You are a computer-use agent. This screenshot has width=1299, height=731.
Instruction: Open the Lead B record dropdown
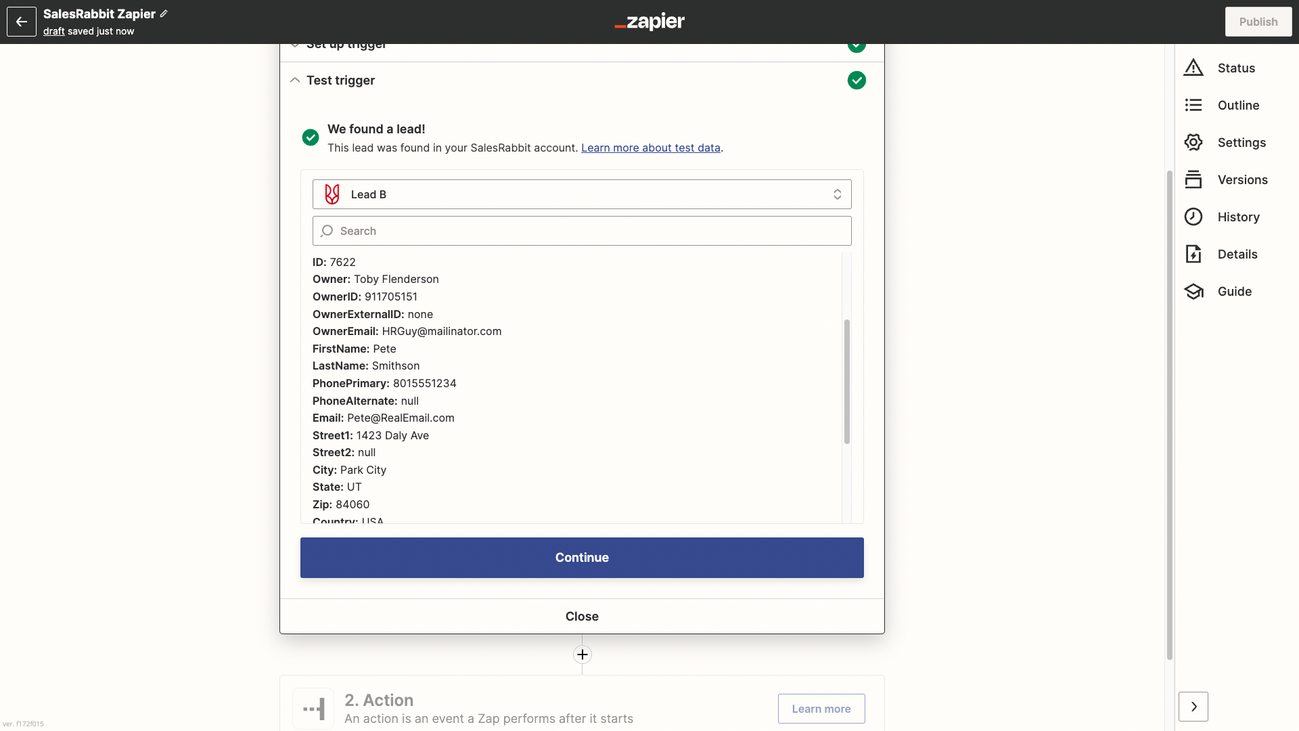[582, 194]
